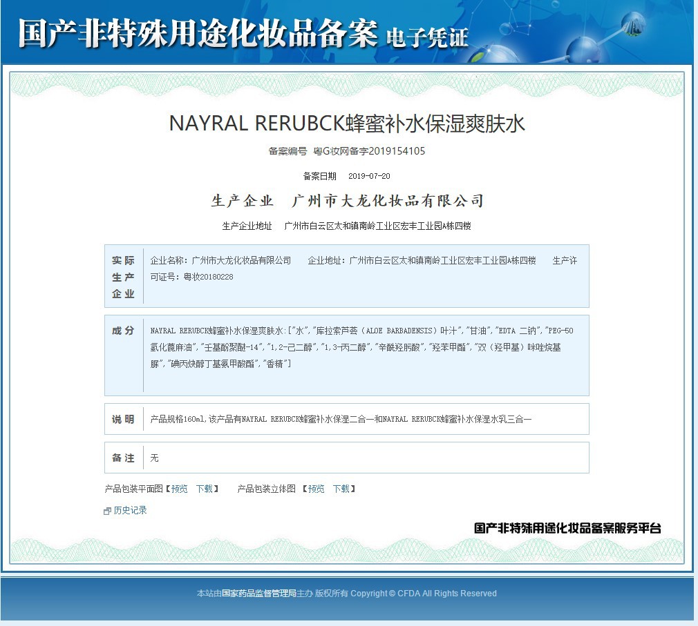Viewport: 698px width, 626px height.
Task: Click the 备案服务平台 stamp text
Action: [567, 528]
